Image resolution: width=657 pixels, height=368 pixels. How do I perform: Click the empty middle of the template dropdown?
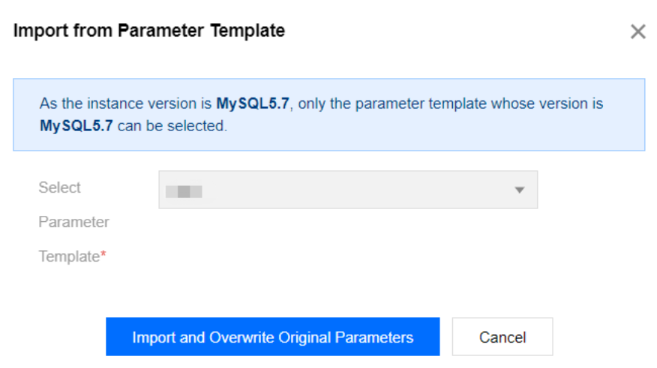tap(352, 190)
